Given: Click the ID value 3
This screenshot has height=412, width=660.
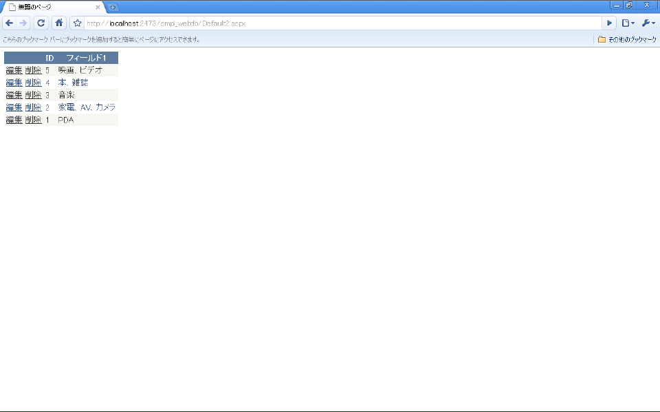Looking at the screenshot, I should (47, 95).
